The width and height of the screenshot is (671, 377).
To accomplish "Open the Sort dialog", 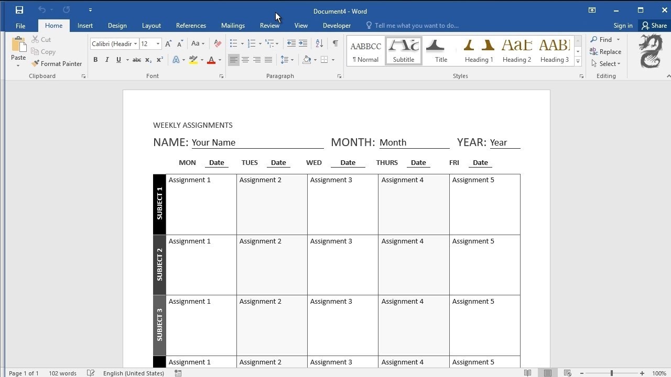I will coord(319,43).
